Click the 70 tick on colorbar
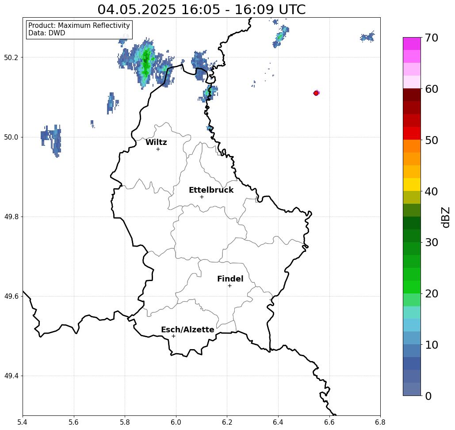455x430 pixels. click(x=432, y=38)
